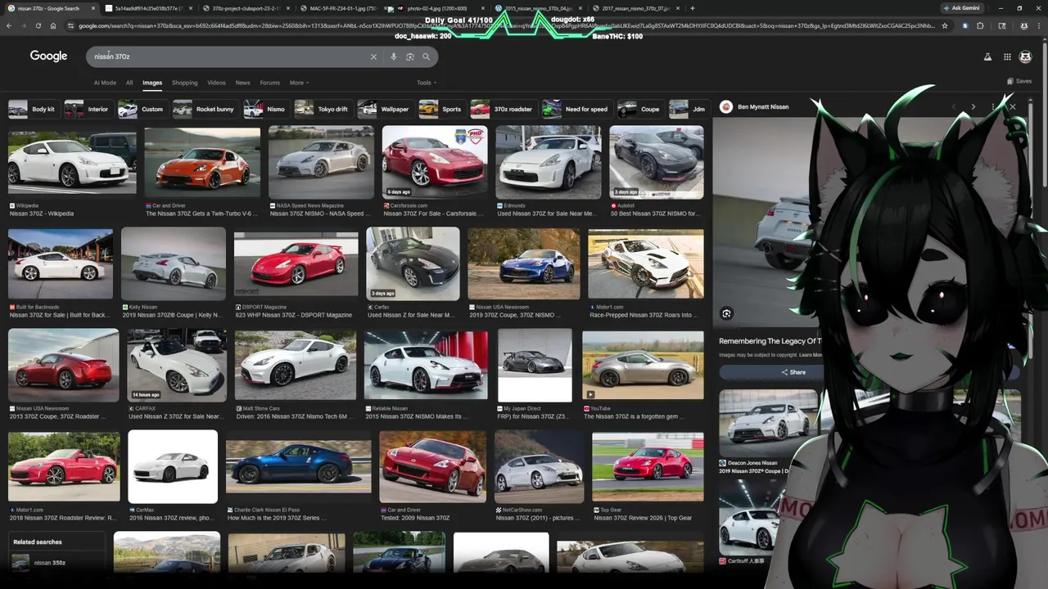Viewport: 1048px width, 589px height.
Task: Go back with the browser back arrow
Action: click(9, 25)
